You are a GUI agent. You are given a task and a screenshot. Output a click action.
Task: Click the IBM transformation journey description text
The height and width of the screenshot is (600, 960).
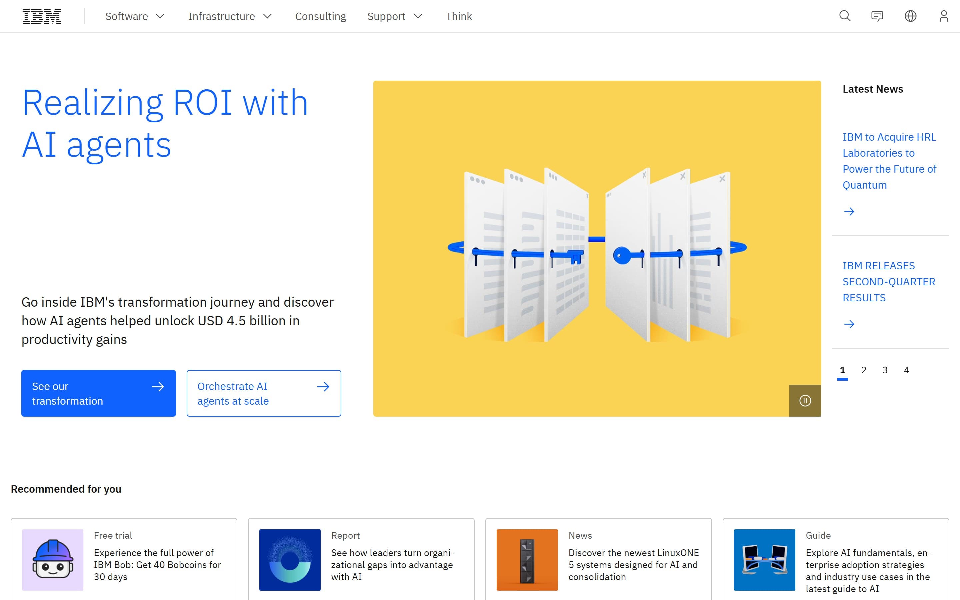pyautogui.click(x=178, y=321)
